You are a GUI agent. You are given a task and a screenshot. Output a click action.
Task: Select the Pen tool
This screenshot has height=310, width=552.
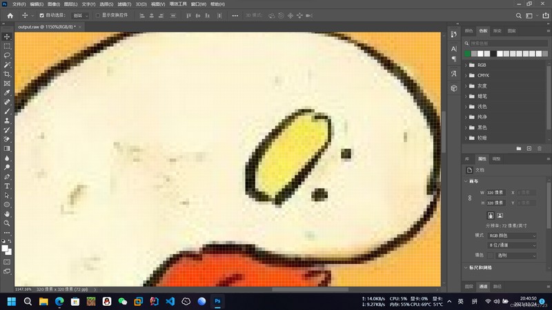pyautogui.click(x=7, y=176)
